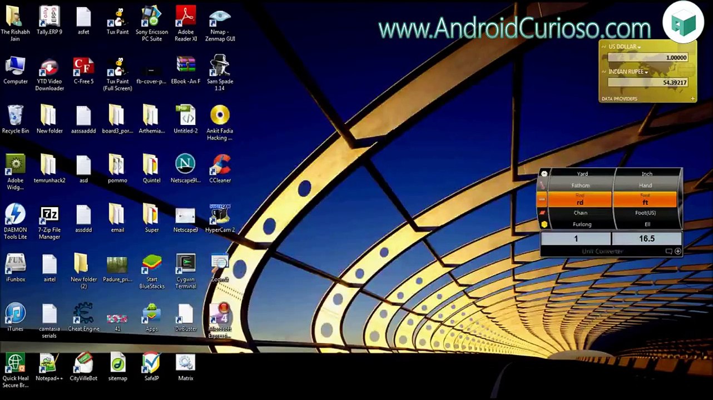Launch Sam Spade 1.14

pyautogui.click(x=220, y=73)
